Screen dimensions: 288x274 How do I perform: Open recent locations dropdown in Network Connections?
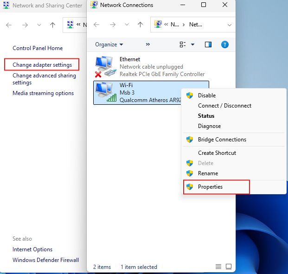[x=127, y=25]
